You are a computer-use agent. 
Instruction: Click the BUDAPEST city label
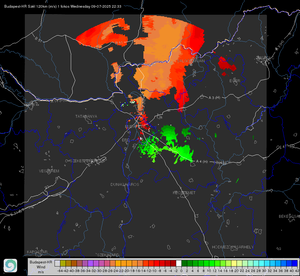pyautogui.click(x=135, y=126)
